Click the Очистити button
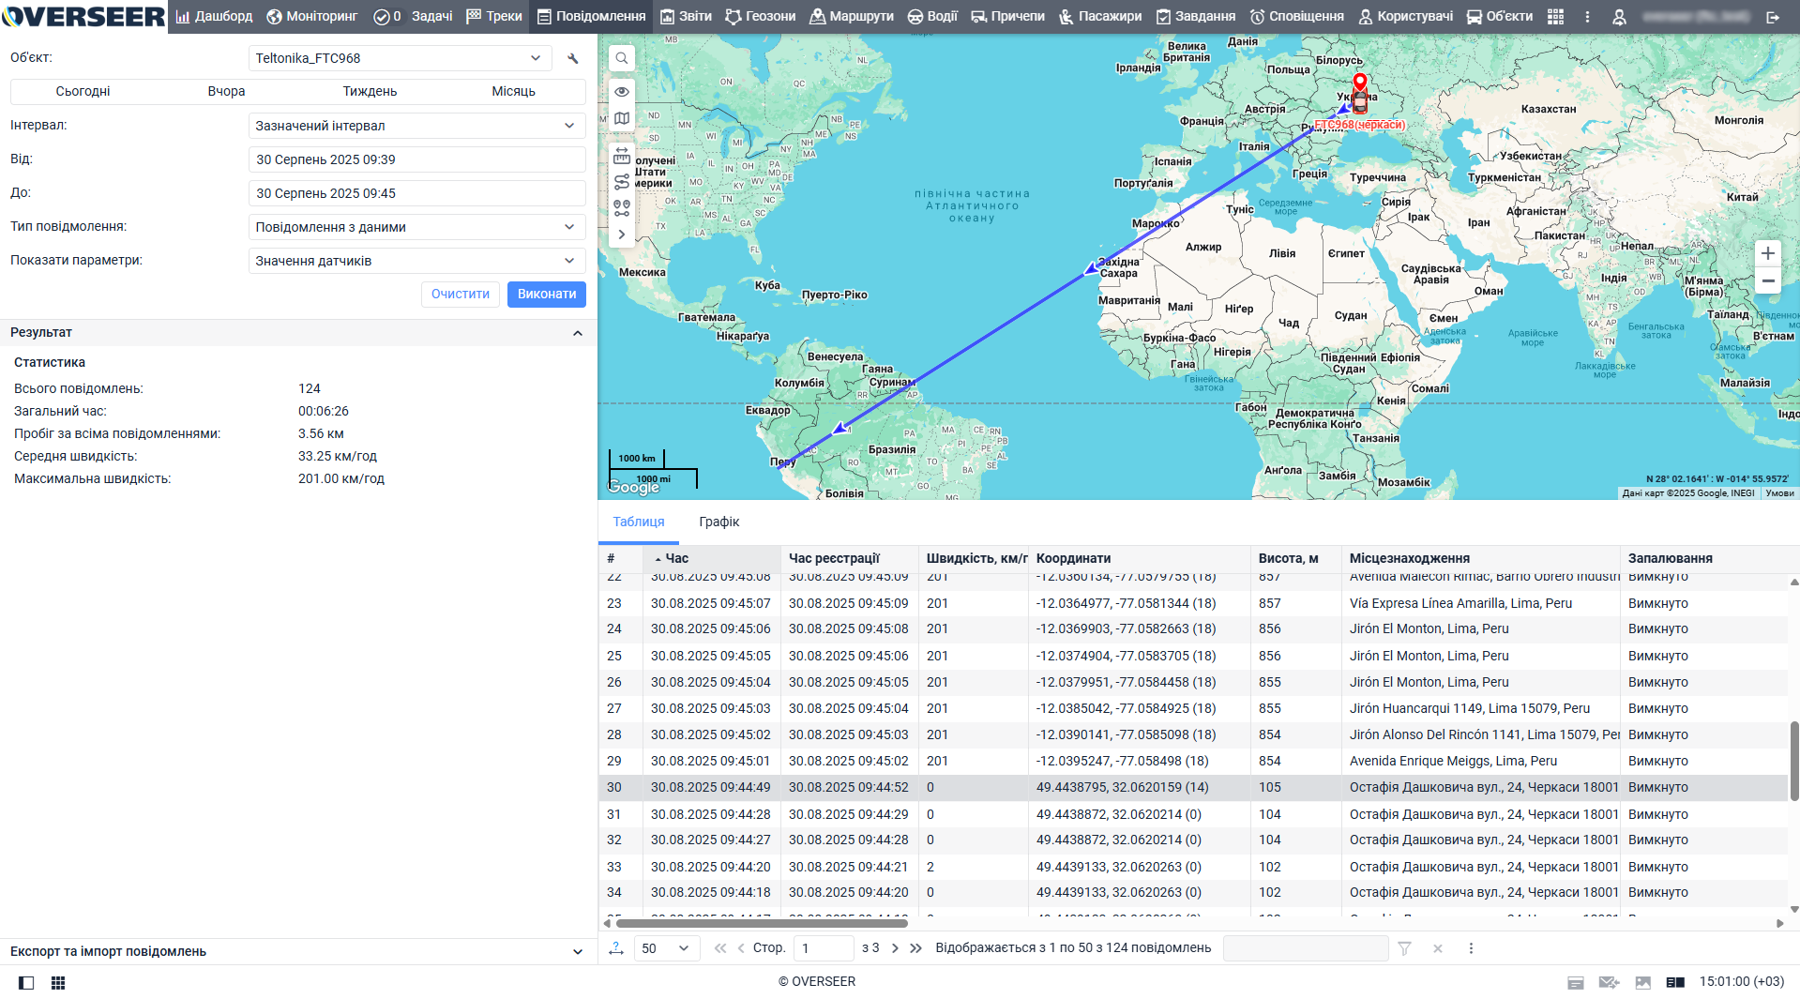Viewport: 1800px width, 999px height. (x=460, y=295)
